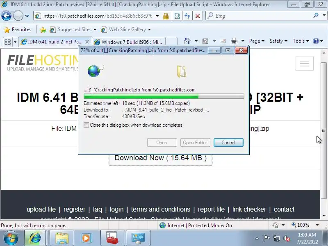Cancel the file download
Viewport: 328px width, 246px height.
tap(228, 142)
